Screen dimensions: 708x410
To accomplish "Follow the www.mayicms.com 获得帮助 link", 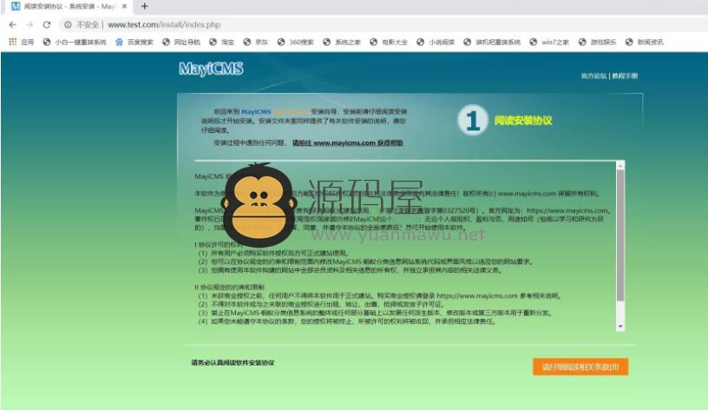I will pos(348,142).
